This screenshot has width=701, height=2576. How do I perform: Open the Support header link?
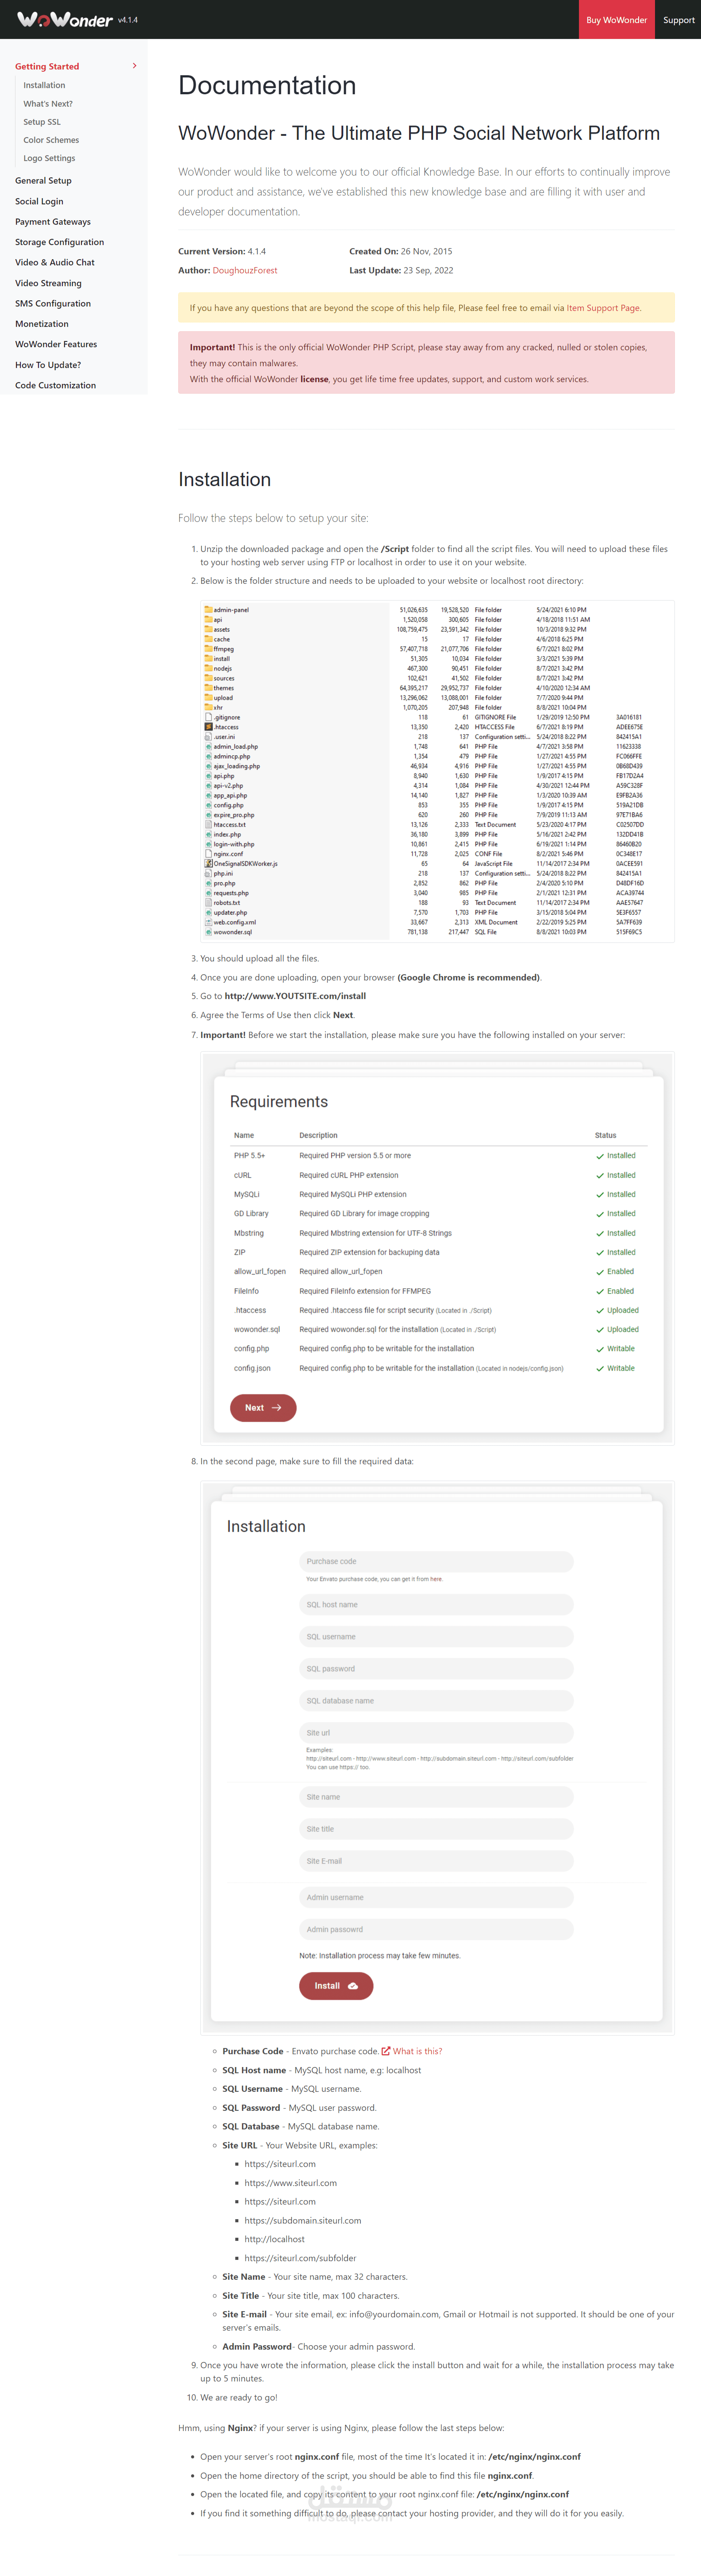pyautogui.click(x=678, y=20)
